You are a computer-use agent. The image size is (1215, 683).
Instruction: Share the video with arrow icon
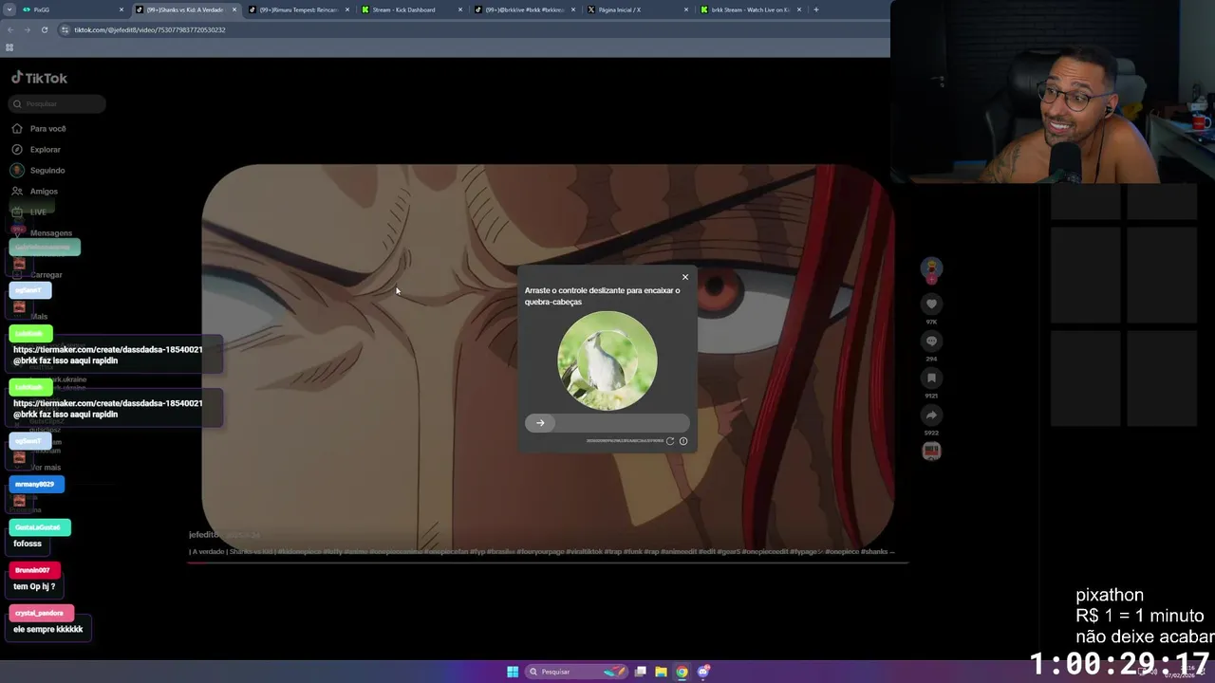(x=931, y=415)
